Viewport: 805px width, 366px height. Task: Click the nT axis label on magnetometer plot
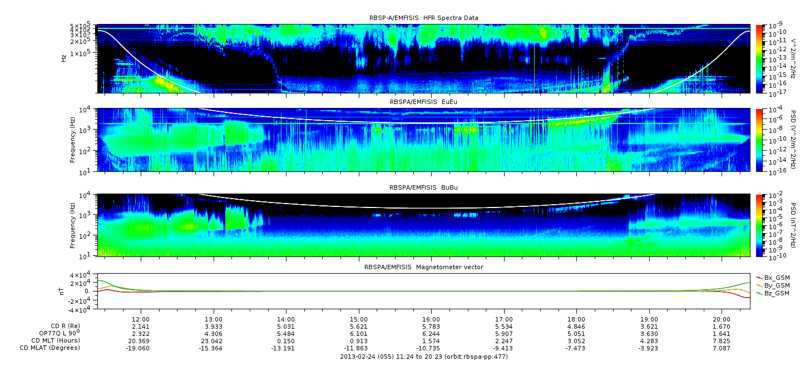[63, 291]
